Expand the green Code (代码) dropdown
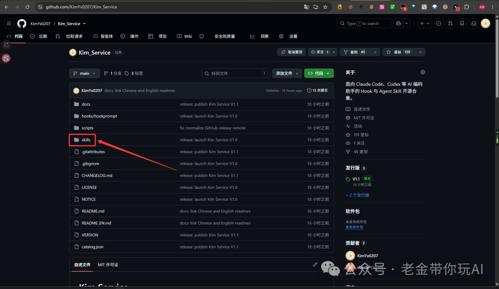Viewport: 499px width, 289px height. tap(319, 73)
